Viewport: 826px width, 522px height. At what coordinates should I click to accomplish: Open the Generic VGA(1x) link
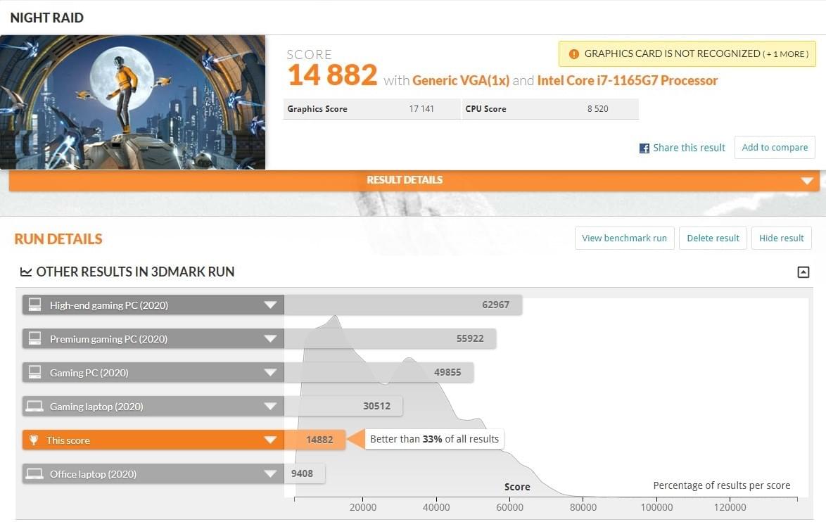[x=461, y=81]
